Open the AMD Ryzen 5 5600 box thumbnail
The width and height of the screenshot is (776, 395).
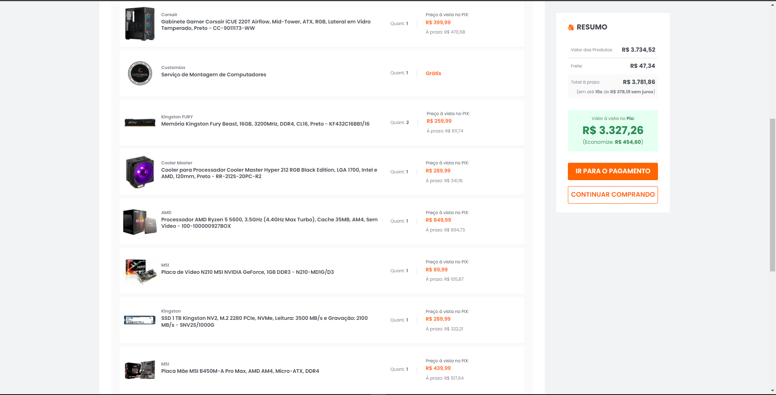pos(140,222)
